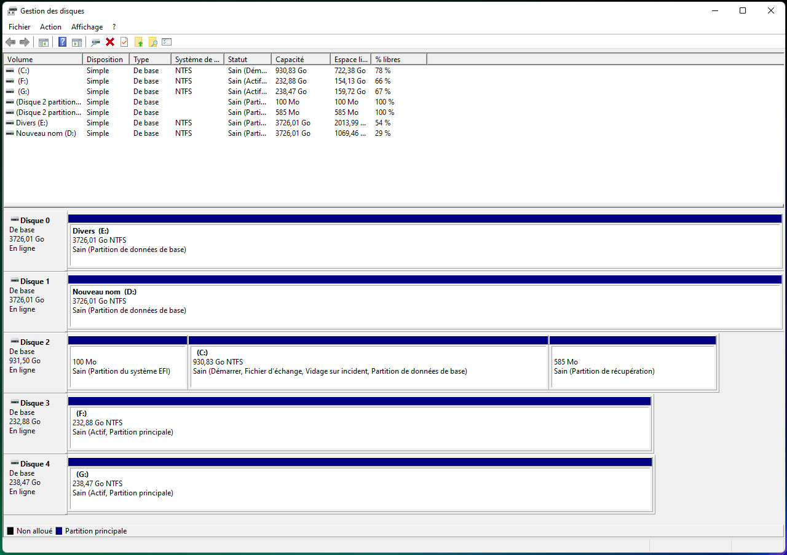Viewport: 787px width, 555px height.
Task: Select the Disque 0 label panel
Action: pos(35,241)
